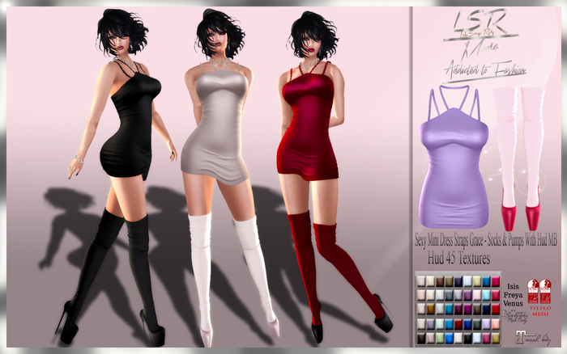Image resolution: width=567 pixels, height=354 pixels.
Task: Click the 'Freya' body label
Action: coord(513,295)
